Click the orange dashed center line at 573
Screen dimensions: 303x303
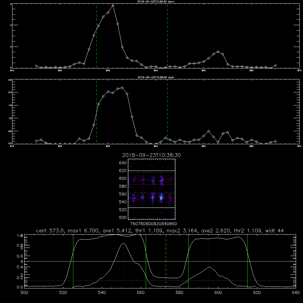pyautogui.click(x=166, y=261)
